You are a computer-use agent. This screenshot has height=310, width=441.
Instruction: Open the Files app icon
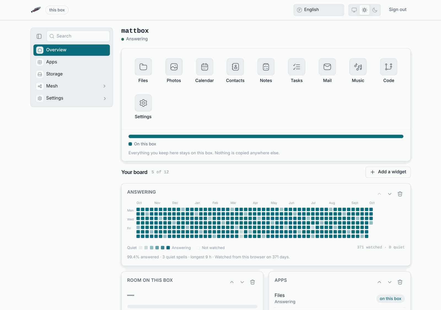[143, 67]
